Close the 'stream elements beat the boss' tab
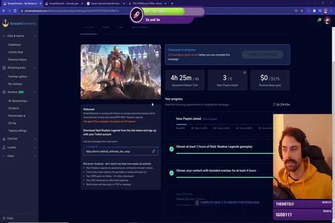 pyautogui.click(x=124, y=3)
